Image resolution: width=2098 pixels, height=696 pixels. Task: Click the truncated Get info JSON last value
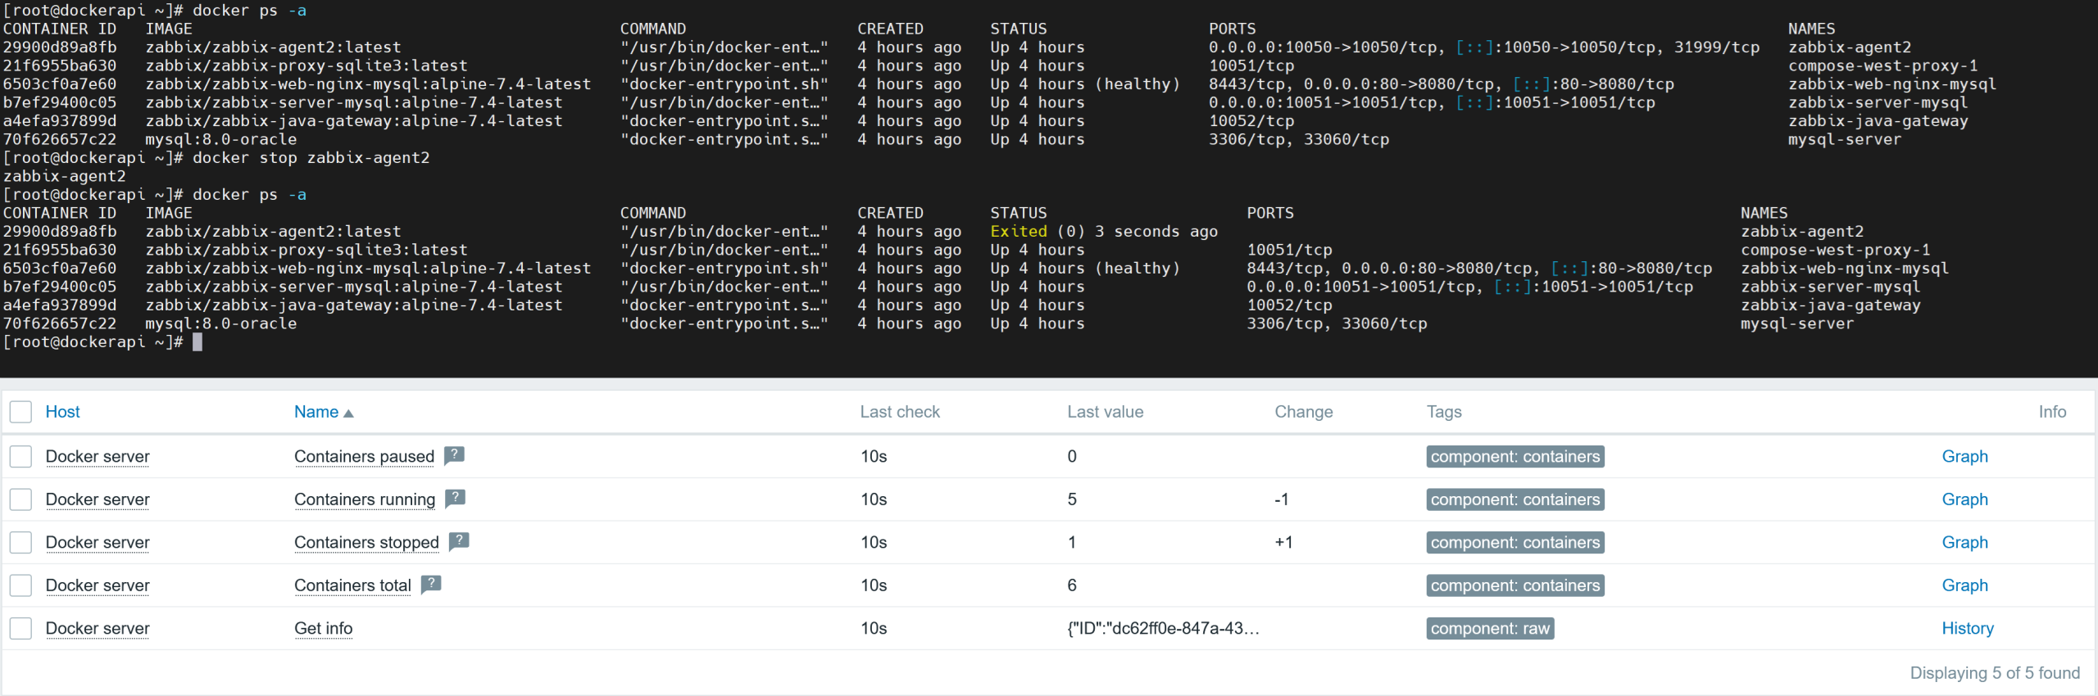tap(1162, 628)
